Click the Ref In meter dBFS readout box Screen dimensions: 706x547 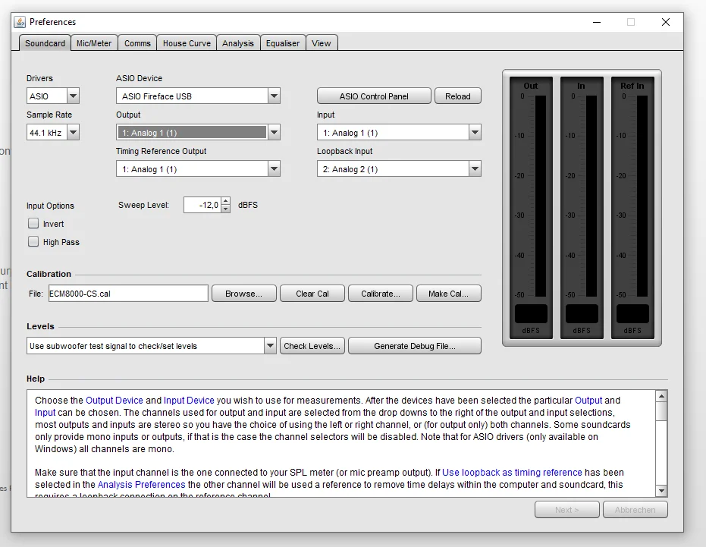[x=632, y=313]
